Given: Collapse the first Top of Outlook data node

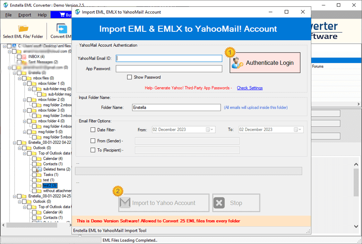Looking at the screenshot, I should pyautogui.click(x=25, y=153).
